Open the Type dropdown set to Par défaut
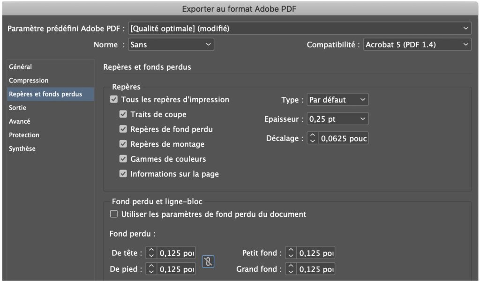Screen dimensions: 480x282 [337, 100]
